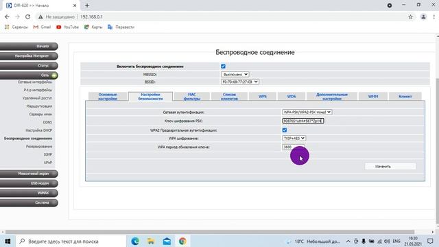Click the not-secure warning icon
This screenshot has height=247, width=439.
40,16
